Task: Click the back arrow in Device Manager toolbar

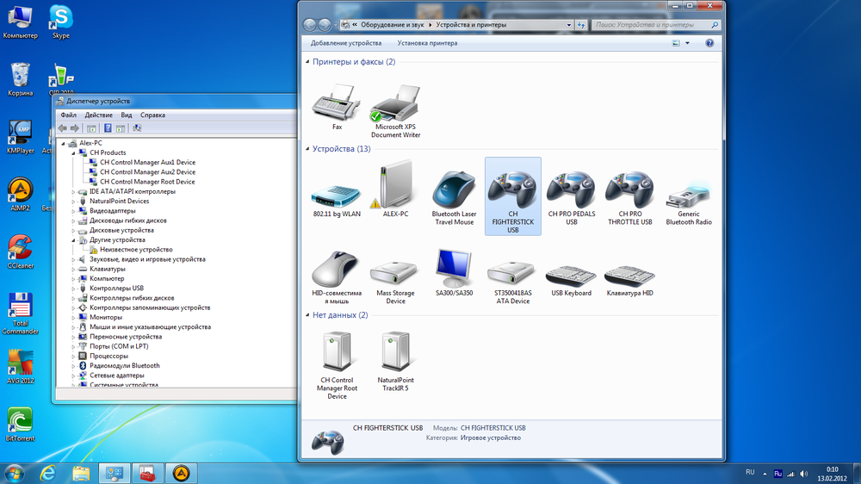Action: coord(63,128)
